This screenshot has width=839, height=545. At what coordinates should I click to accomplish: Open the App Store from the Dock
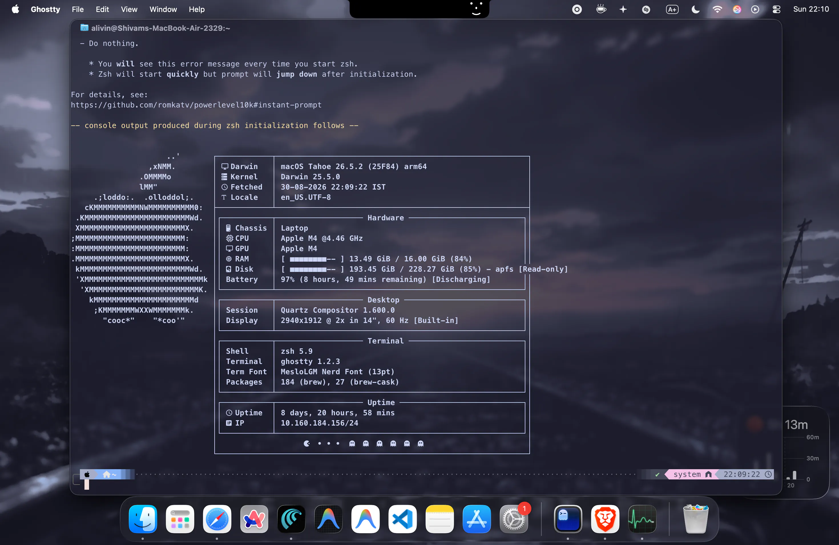[477, 519]
